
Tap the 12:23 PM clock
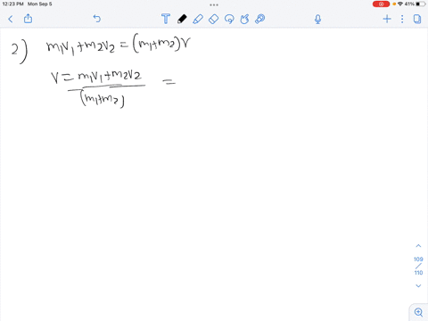click(x=12, y=4)
